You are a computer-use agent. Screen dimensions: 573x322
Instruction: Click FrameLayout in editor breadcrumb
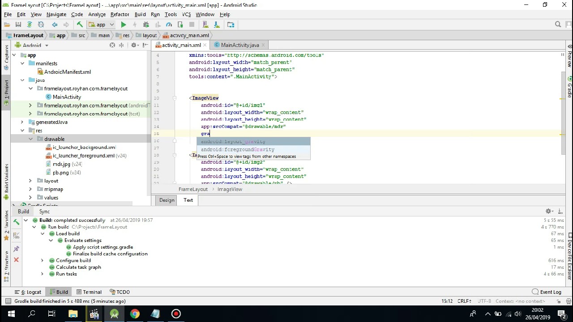coord(193,189)
